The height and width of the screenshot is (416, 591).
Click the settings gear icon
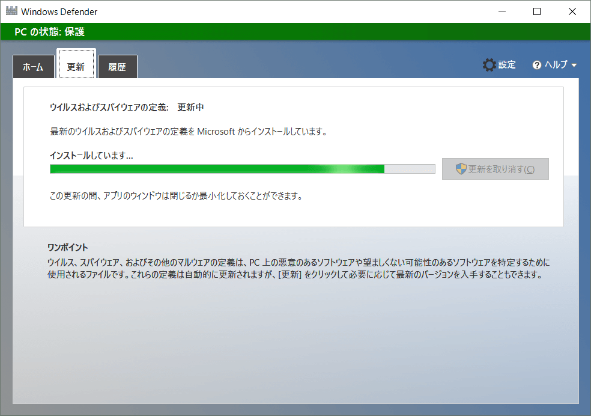coord(489,65)
